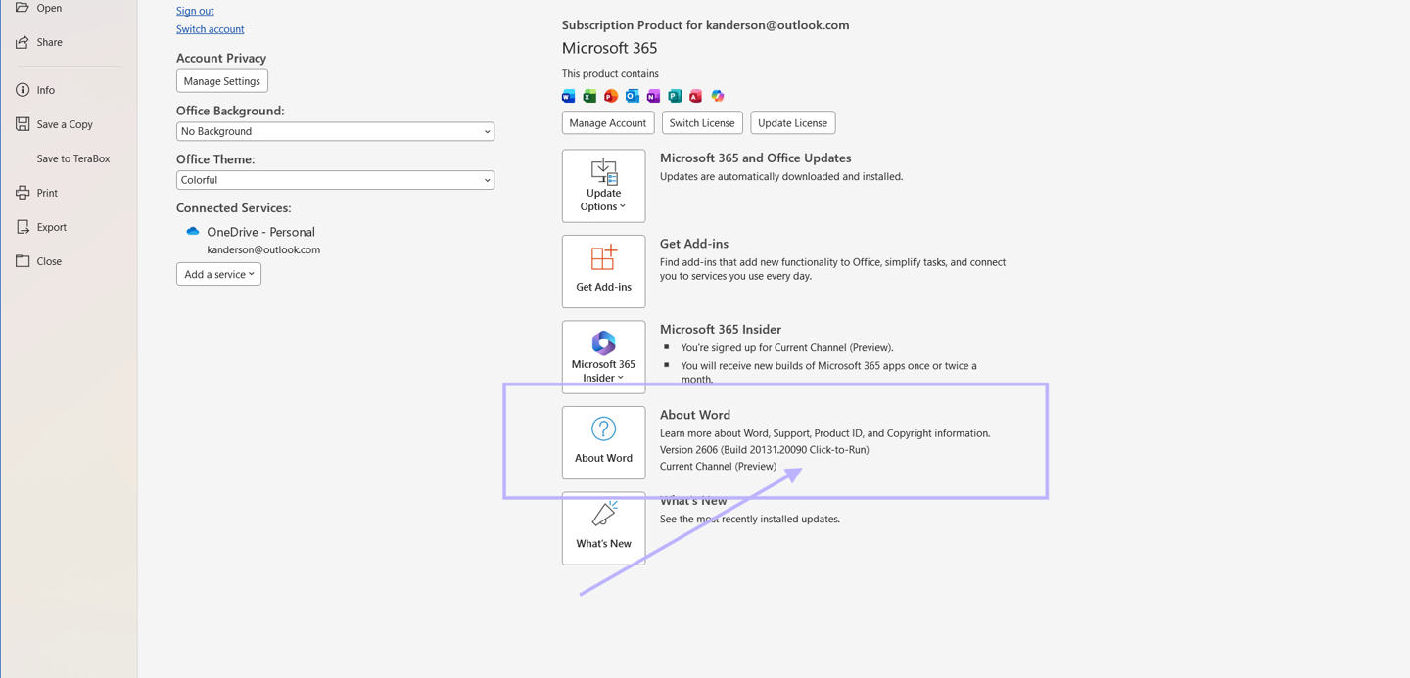Click the OneDrive - Personal service entry
This screenshot has height=678, width=1410.
click(x=260, y=232)
